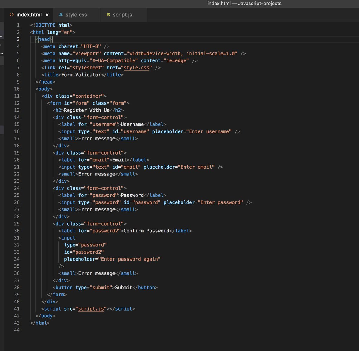Click "Error message" on line 22
Screen dimensions: 359x351
point(97,174)
